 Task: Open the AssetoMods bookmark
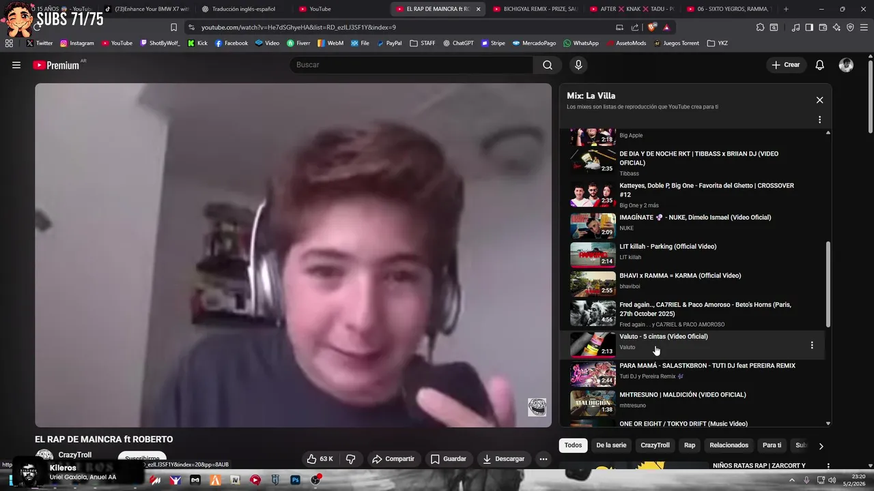pos(626,43)
